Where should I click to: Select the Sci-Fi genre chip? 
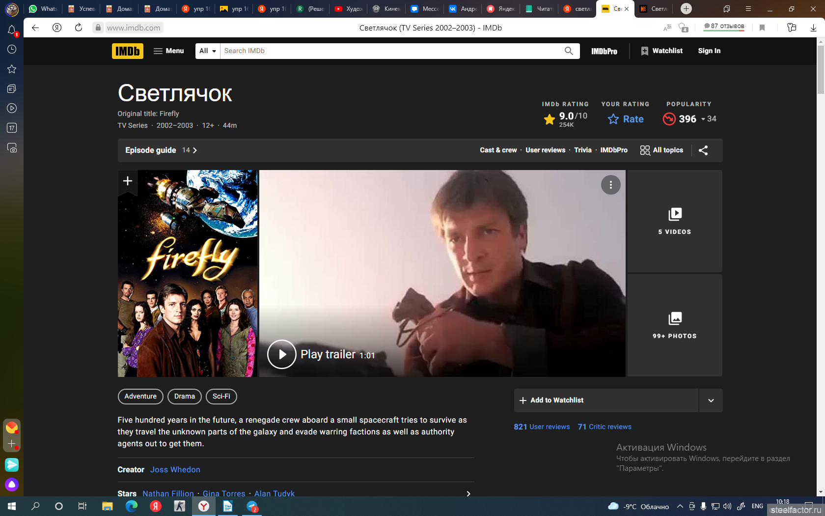(221, 397)
